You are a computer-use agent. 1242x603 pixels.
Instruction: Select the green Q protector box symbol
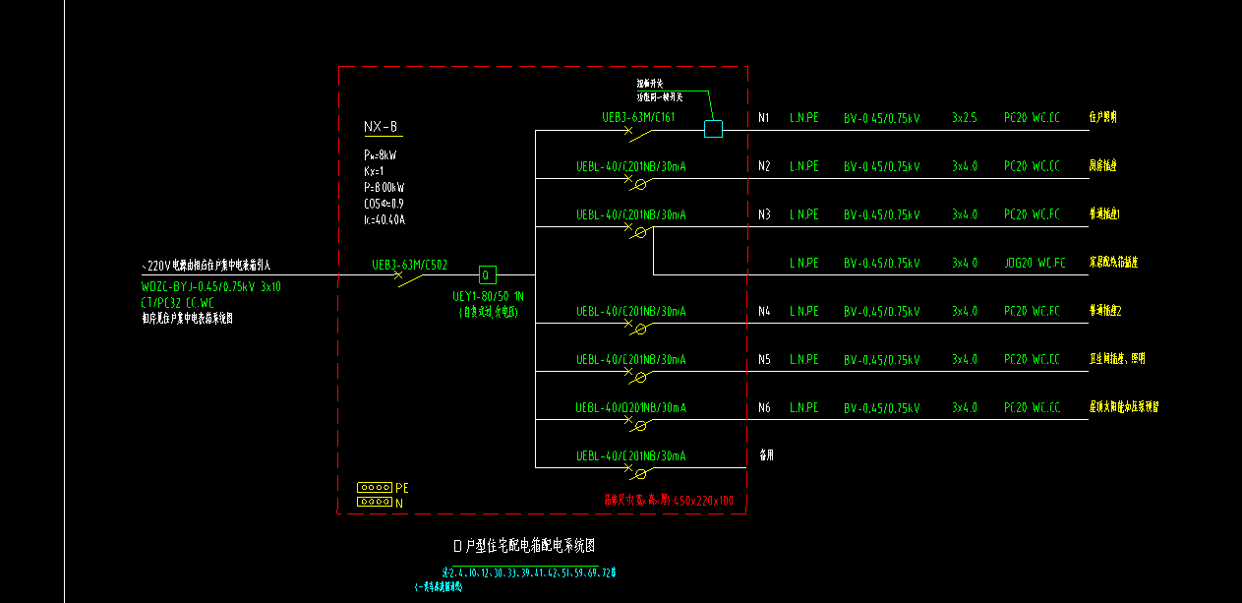[x=487, y=274]
